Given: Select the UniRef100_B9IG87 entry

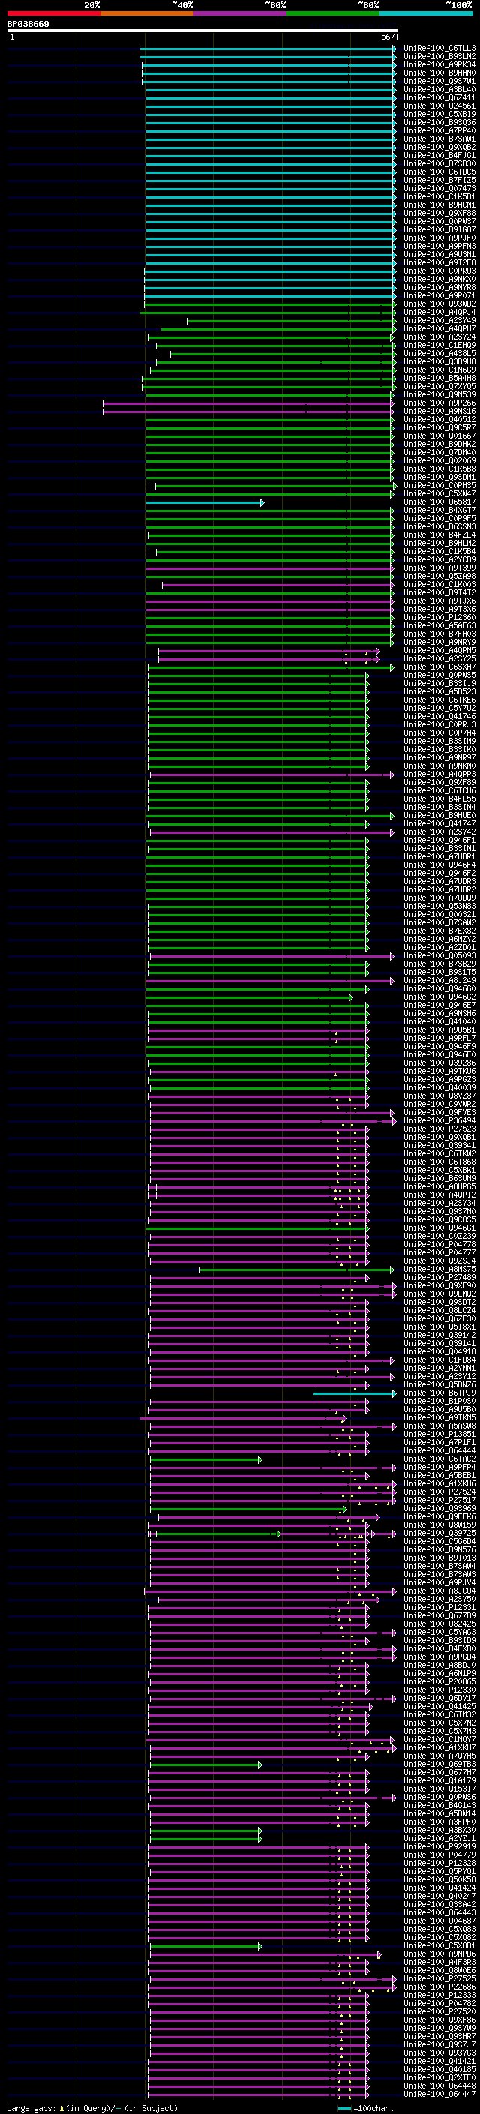Looking at the screenshot, I should [x=439, y=229].
